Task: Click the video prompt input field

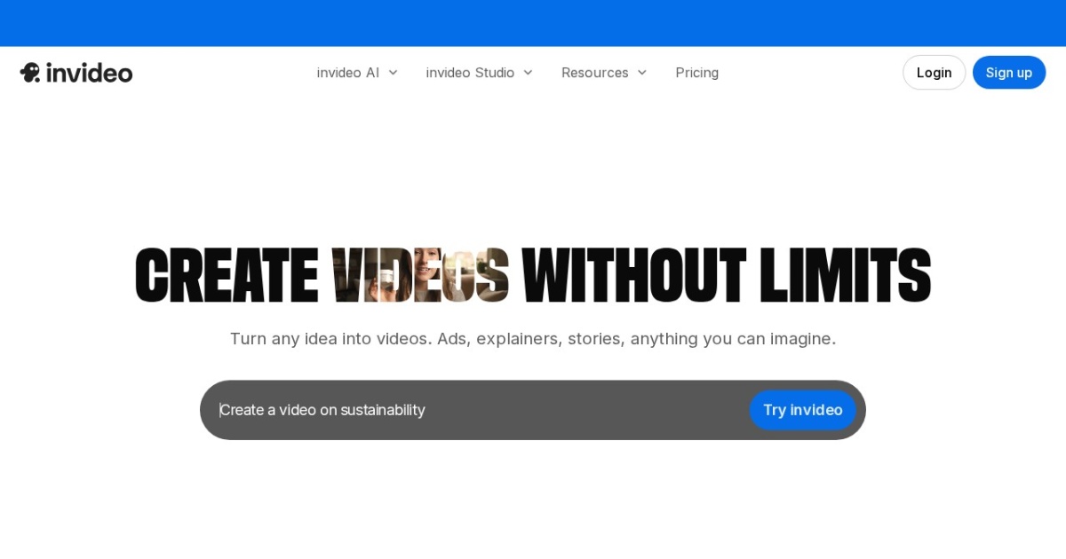Action: 400,410
